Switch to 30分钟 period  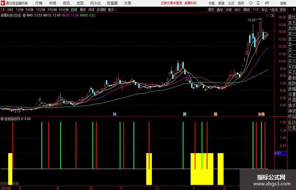[x=52, y=10]
